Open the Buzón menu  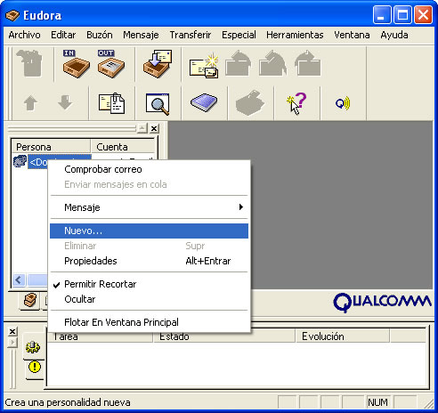[x=100, y=35]
